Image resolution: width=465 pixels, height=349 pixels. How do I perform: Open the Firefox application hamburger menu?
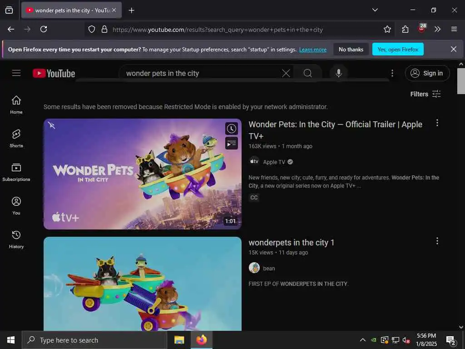tap(454, 29)
